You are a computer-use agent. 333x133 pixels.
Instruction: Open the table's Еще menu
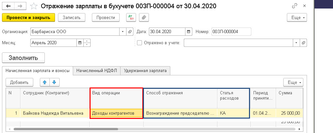coord(293,82)
